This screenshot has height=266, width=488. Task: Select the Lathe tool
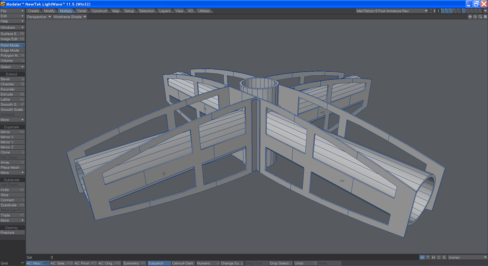point(12,99)
